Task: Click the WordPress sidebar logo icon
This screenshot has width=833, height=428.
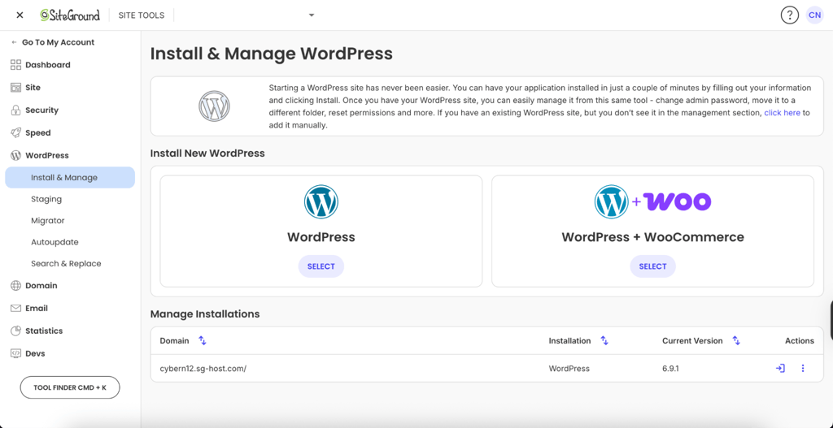Action: [x=15, y=155]
